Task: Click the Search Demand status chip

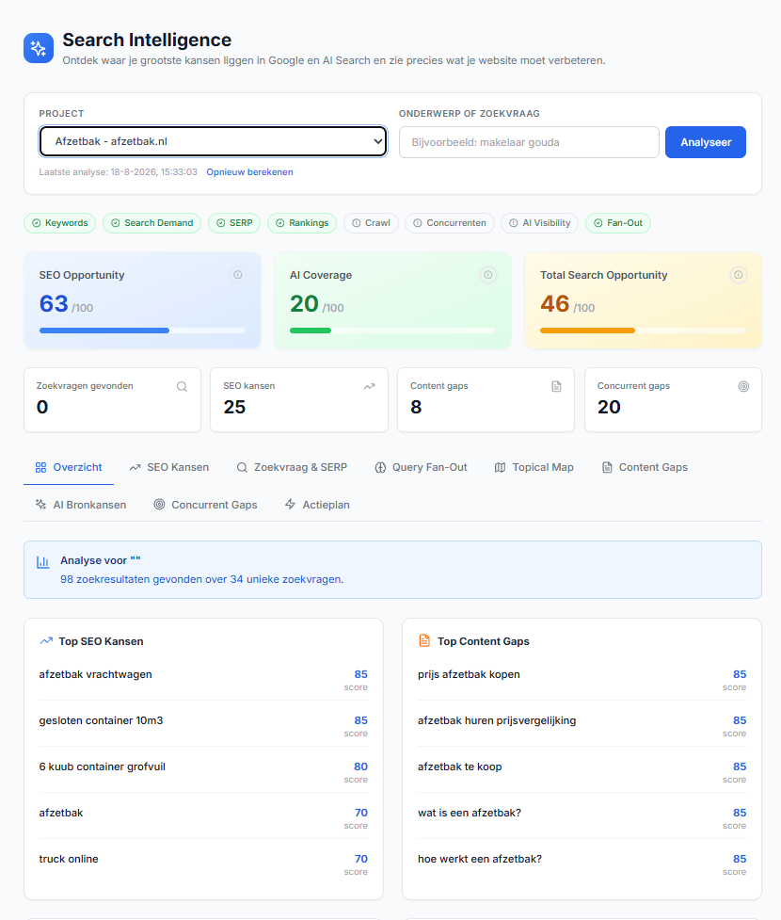Action: (x=151, y=223)
